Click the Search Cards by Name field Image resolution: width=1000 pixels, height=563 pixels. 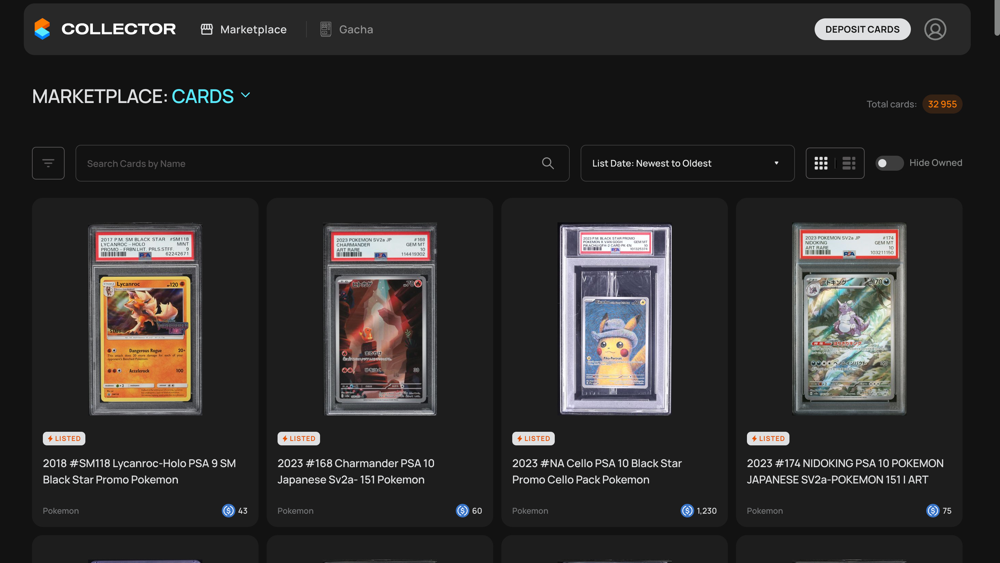tap(311, 163)
